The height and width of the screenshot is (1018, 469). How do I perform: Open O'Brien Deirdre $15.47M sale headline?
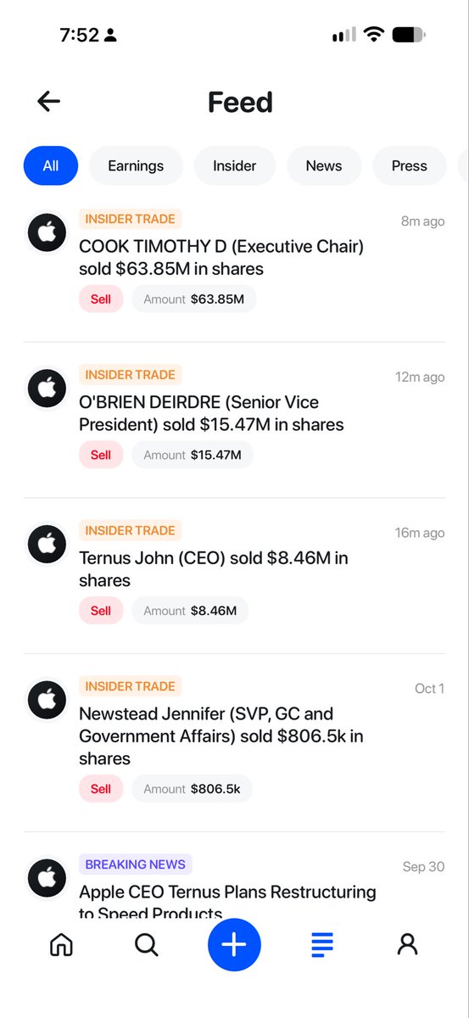[211, 413]
